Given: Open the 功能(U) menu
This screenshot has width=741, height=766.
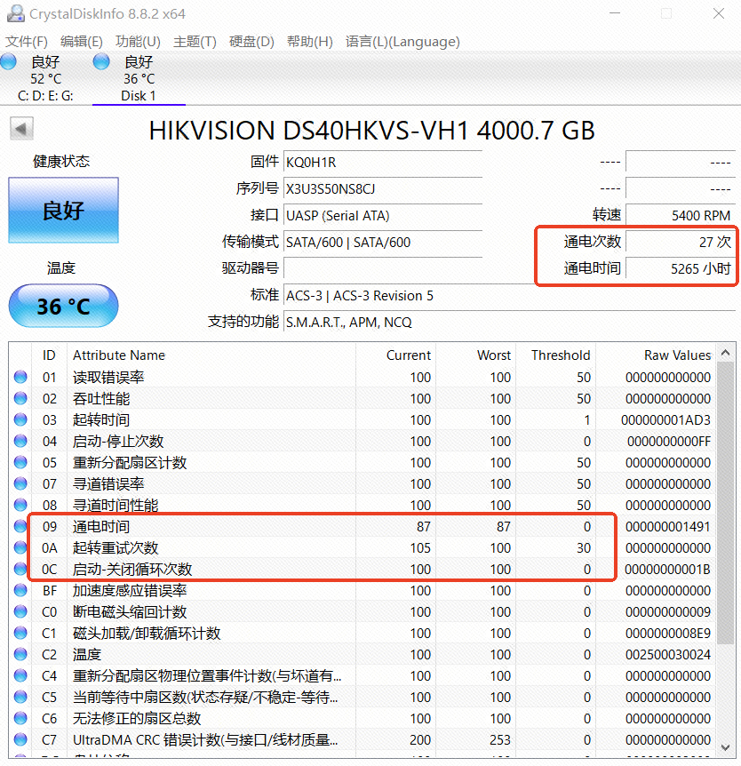Looking at the screenshot, I should pos(138,42).
